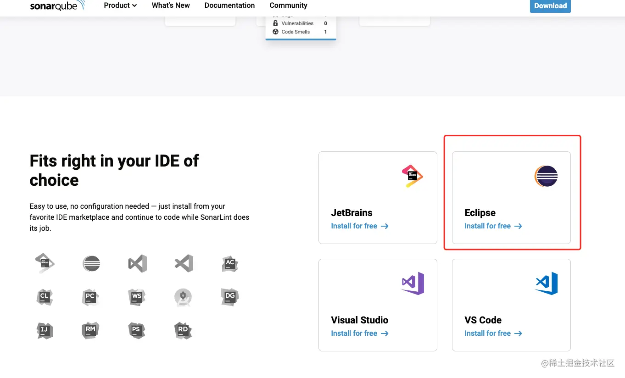Click the blue Download button
The width and height of the screenshot is (625, 378).
[550, 6]
